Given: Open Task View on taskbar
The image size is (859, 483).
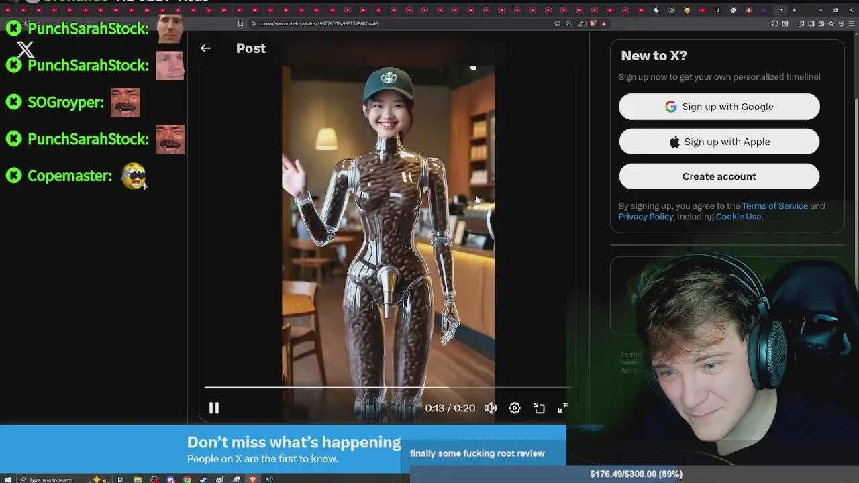Looking at the screenshot, I should 120,479.
